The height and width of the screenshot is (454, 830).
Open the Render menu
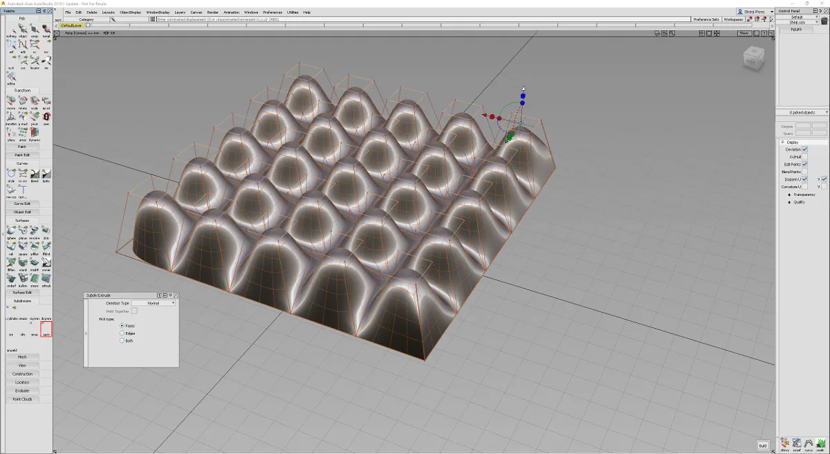(x=213, y=12)
